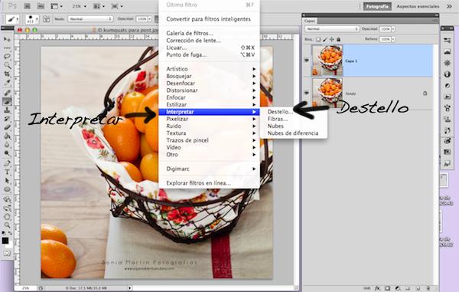Select the Capa 1 layer thumbnail

(x=327, y=61)
